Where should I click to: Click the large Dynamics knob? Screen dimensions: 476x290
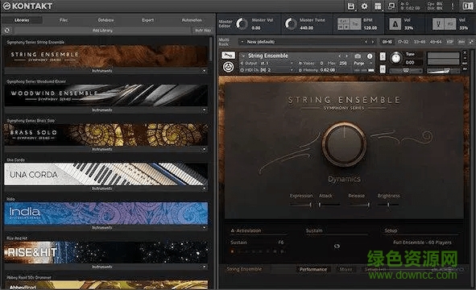pos(344,144)
